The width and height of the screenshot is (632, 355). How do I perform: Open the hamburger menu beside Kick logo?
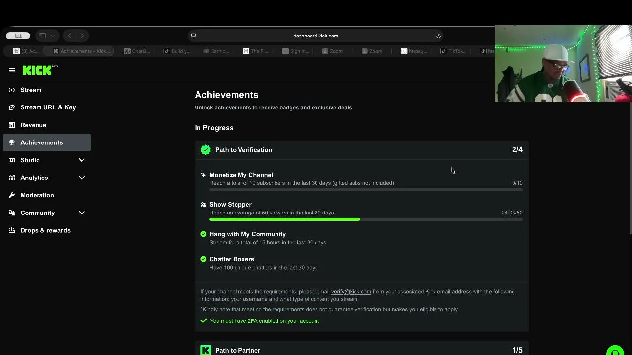coord(12,71)
